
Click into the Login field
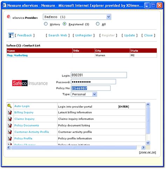[99, 75]
